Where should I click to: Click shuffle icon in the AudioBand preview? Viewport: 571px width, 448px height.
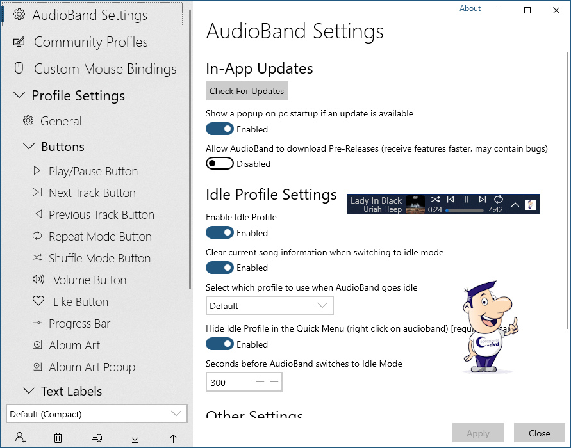[436, 200]
